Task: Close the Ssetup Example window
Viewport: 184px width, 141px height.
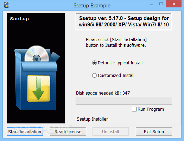Action: click(174, 4)
